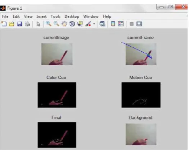Insert a colorbar using the toolbar icon
The image size is (189, 150).
click(113, 24)
